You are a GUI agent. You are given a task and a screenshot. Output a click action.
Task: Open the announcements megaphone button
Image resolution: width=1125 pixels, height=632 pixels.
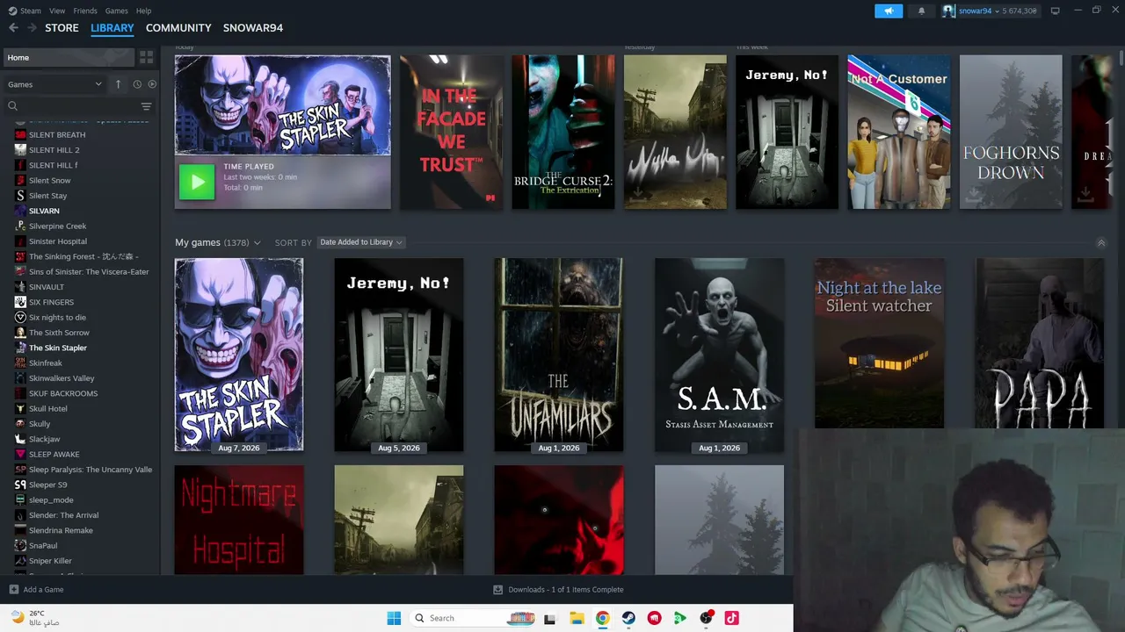(889, 11)
